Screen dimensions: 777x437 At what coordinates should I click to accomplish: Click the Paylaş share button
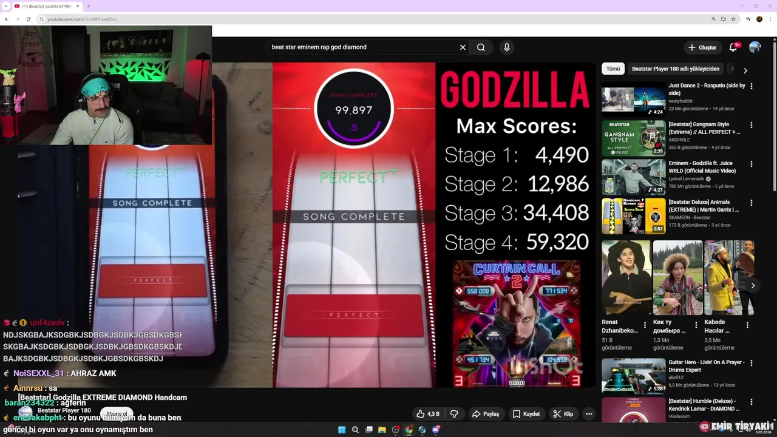point(486,414)
